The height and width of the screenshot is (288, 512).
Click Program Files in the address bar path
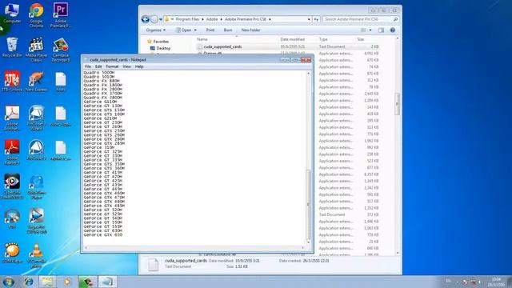[x=187, y=19]
